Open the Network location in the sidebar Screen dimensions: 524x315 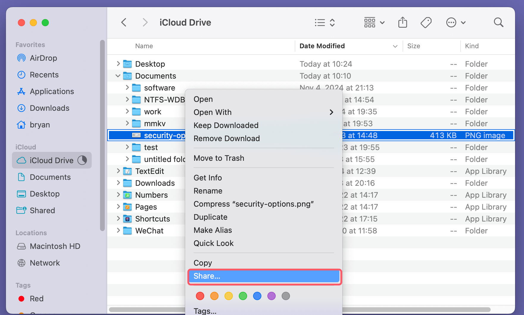coord(45,263)
